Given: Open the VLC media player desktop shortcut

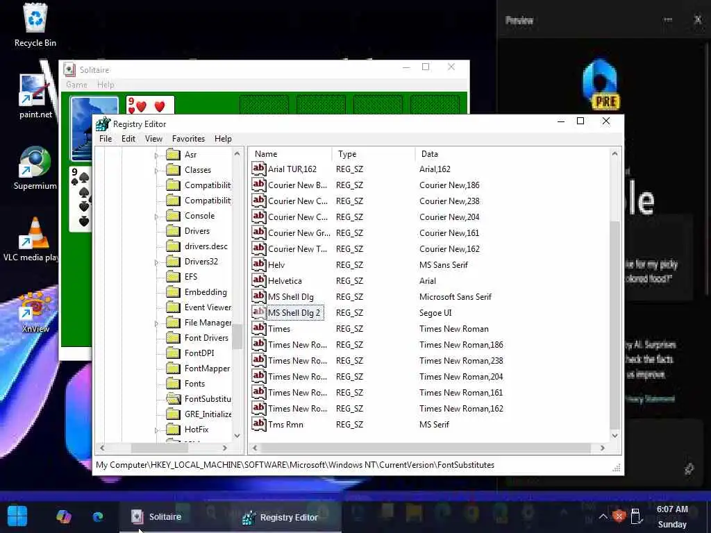Looking at the screenshot, I should [x=33, y=239].
